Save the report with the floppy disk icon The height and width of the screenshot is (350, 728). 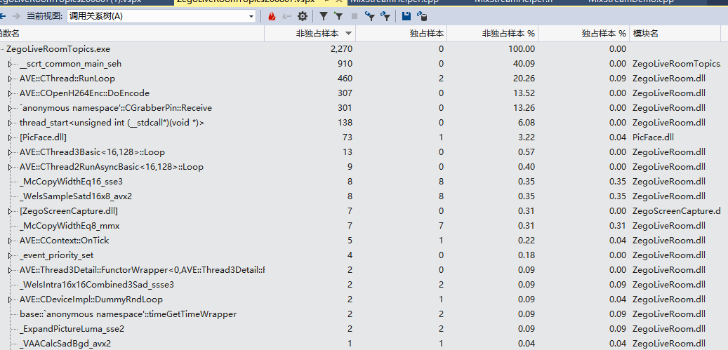point(406,17)
